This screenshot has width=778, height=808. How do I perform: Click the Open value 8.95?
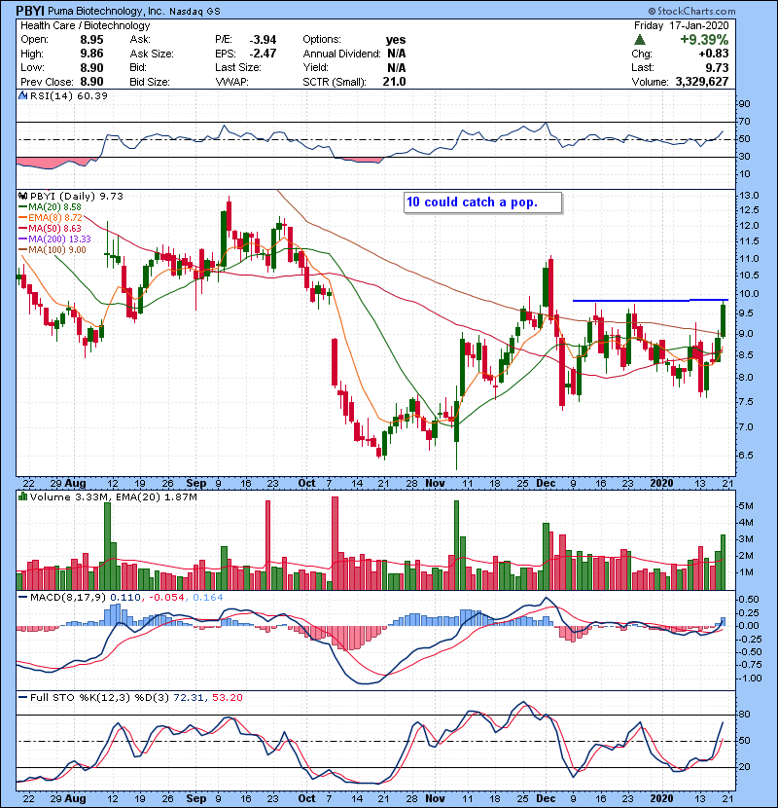[91, 40]
